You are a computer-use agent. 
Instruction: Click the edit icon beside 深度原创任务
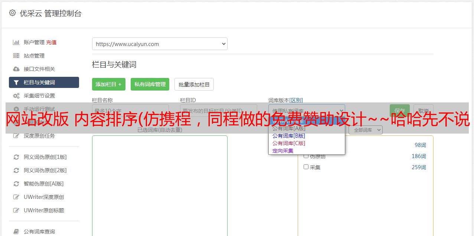tap(16, 136)
